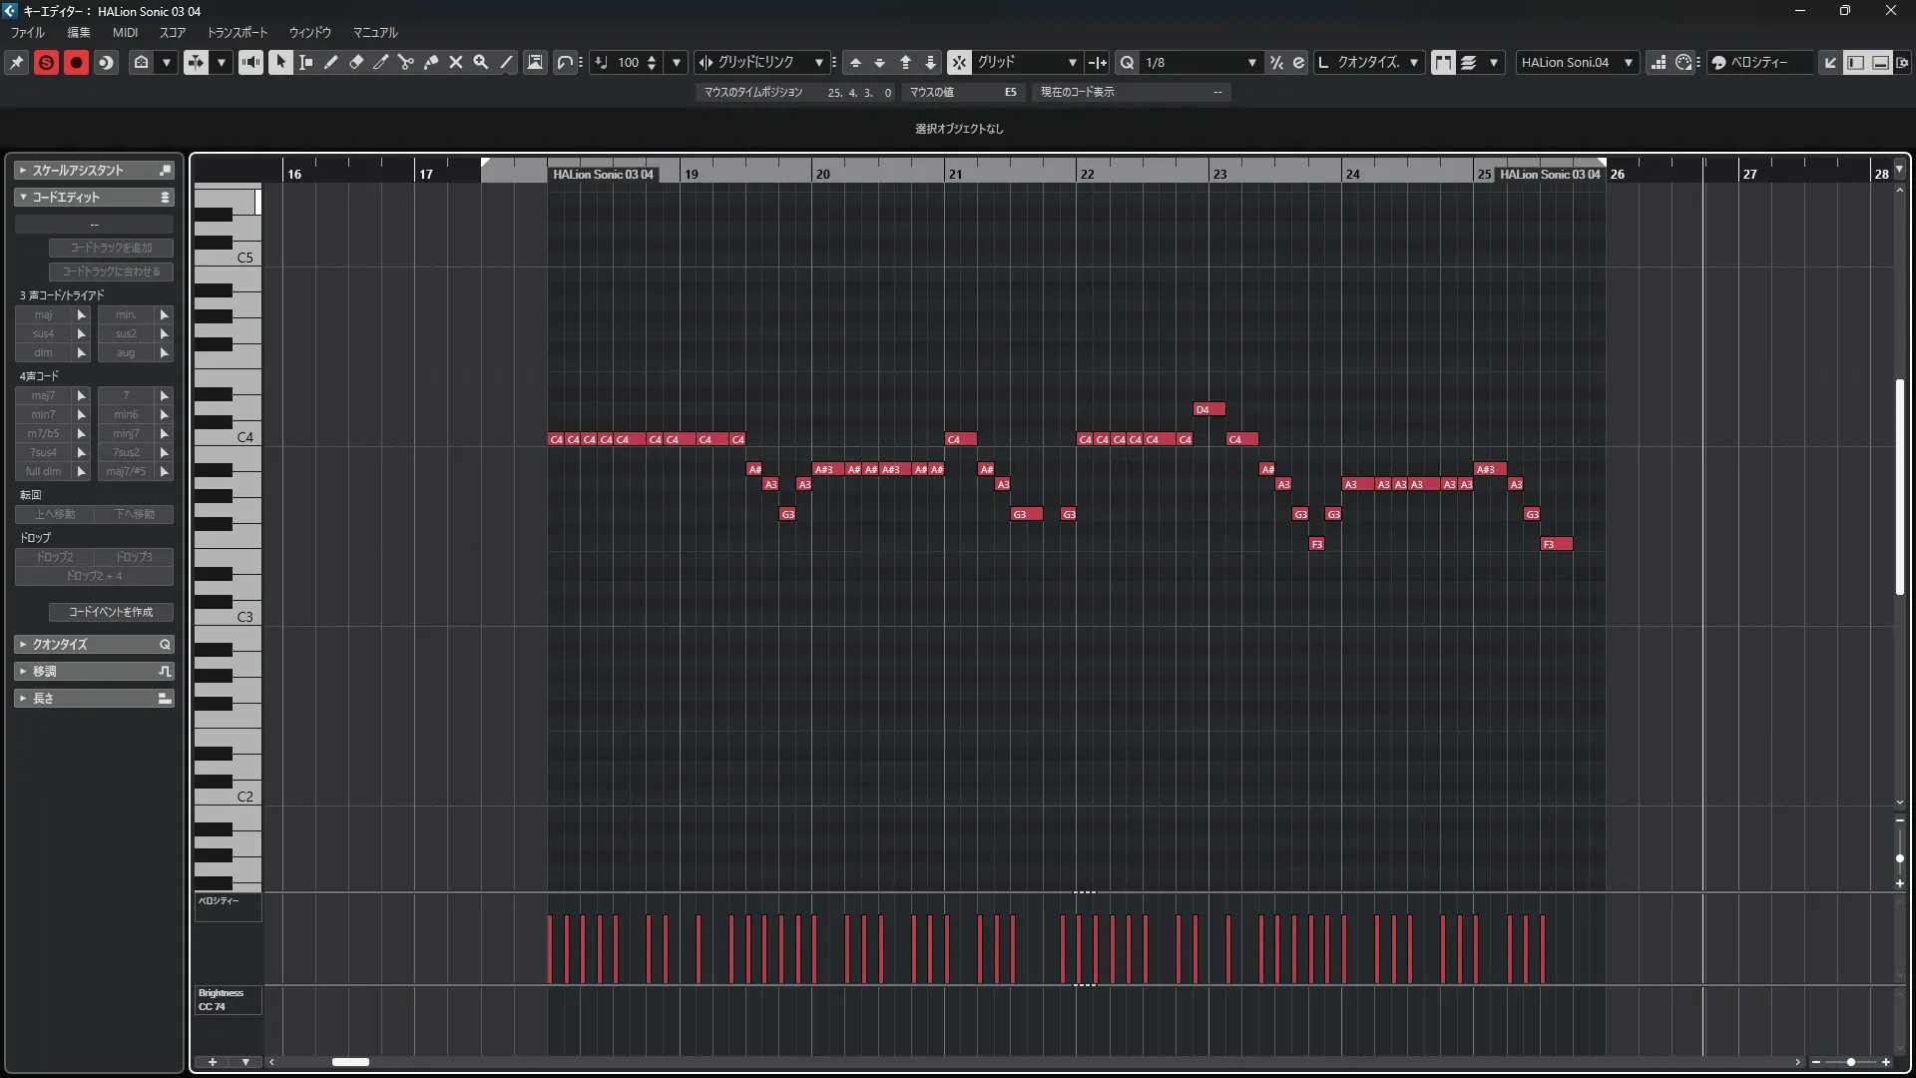Select the Mute X tool
Image resolution: width=1916 pixels, height=1078 pixels.
coord(456,62)
